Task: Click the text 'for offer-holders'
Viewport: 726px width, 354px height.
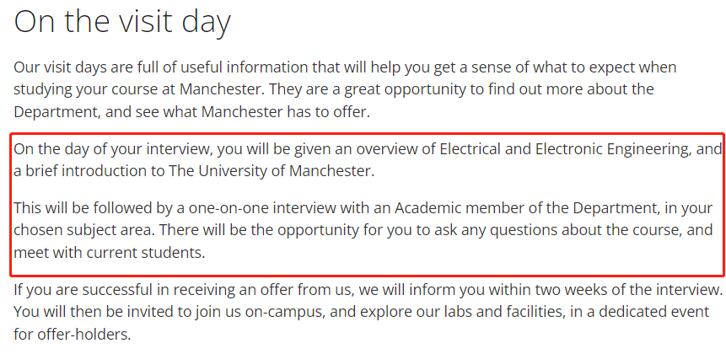Action: pyautogui.click(x=72, y=334)
